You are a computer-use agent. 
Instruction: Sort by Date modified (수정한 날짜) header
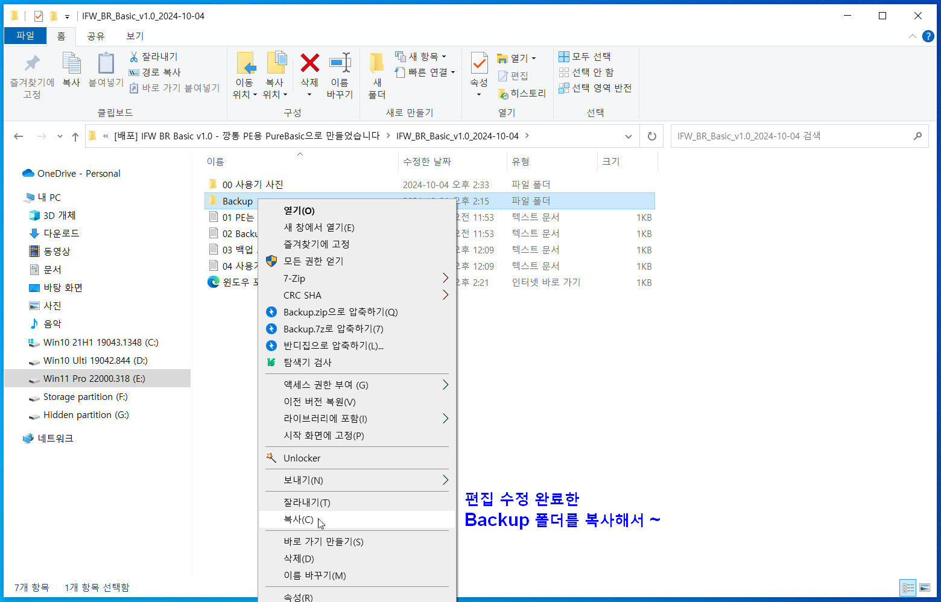(x=427, y=162)
